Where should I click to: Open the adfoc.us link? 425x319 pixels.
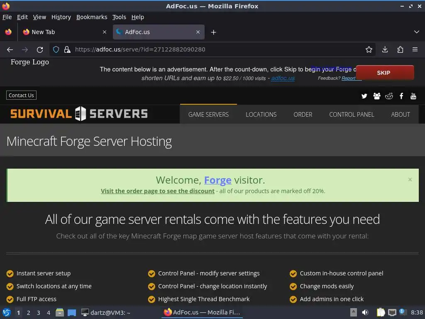283,78
